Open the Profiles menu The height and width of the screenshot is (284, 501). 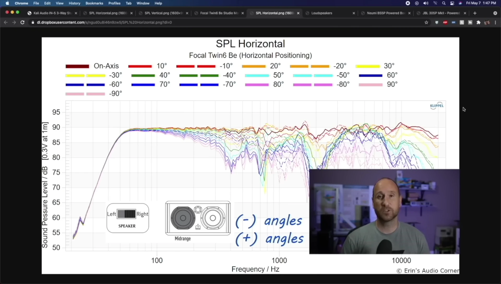point(114,3)
